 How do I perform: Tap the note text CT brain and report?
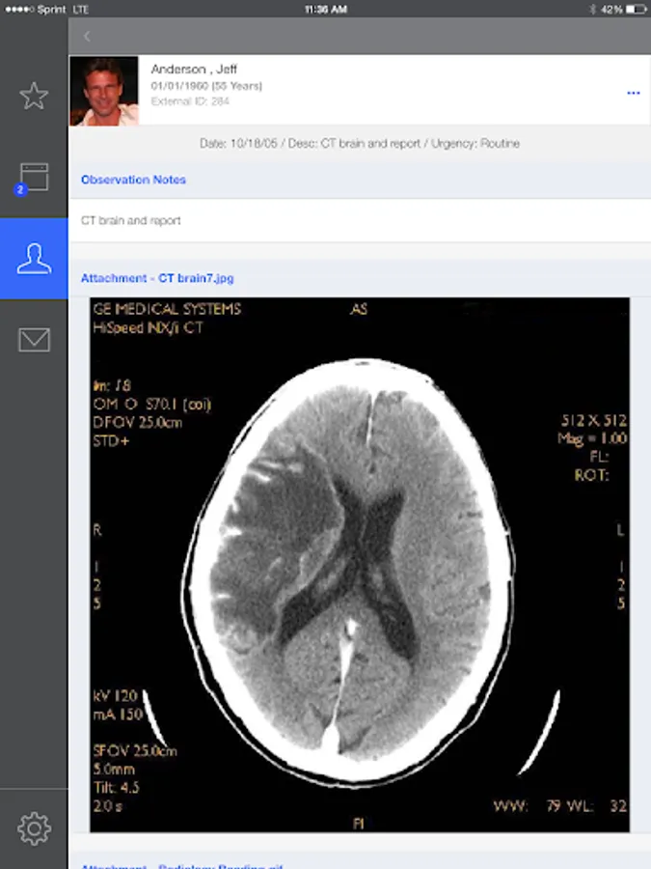click(x=130, y=220)
